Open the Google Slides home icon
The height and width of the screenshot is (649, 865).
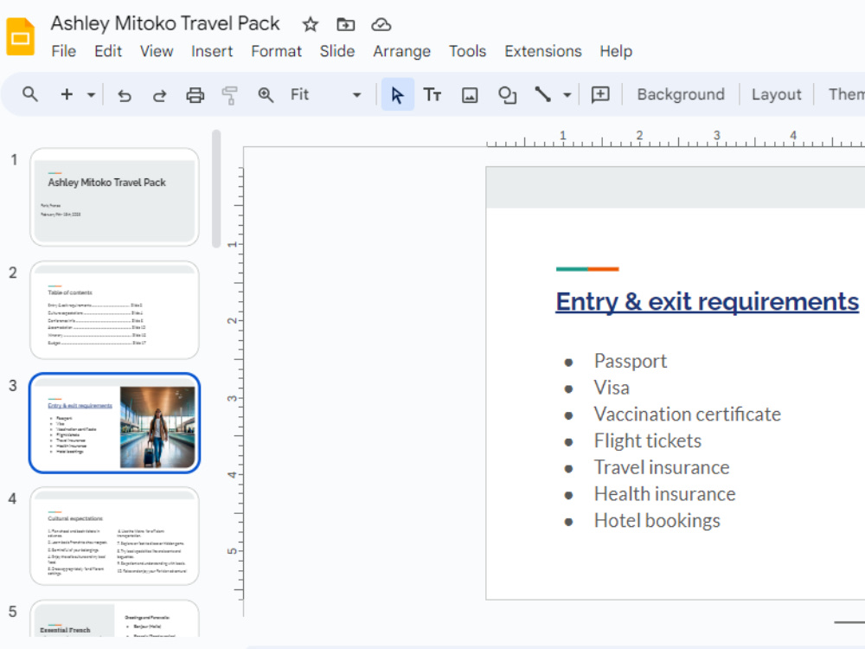[21, 37]
